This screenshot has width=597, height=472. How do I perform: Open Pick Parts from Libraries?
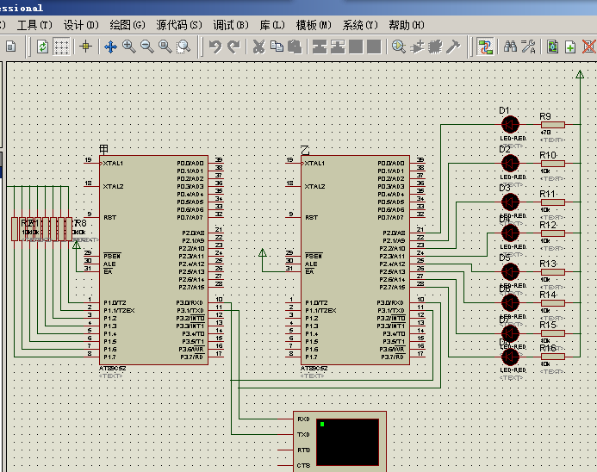coord(399,47)
